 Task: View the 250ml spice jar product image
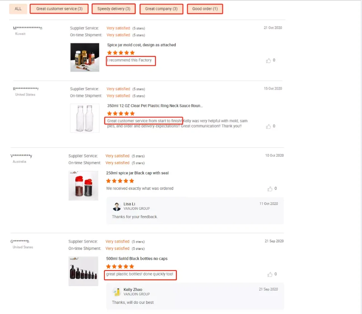coord(83,185)
